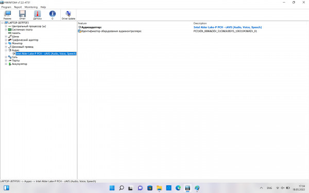Select the Монитор tree item
Screen dimensions: 309x193
[x=17, y=43]
